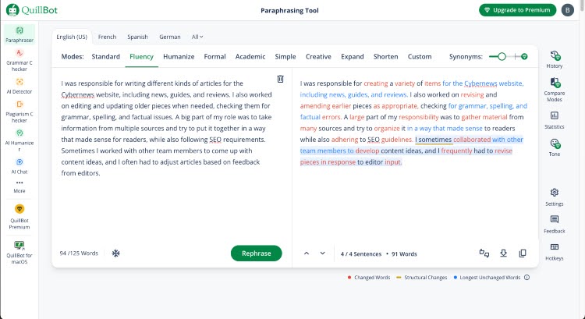Switch to the Spanish language tab
The image size is (585, 319).
click(x=137, y=37)
